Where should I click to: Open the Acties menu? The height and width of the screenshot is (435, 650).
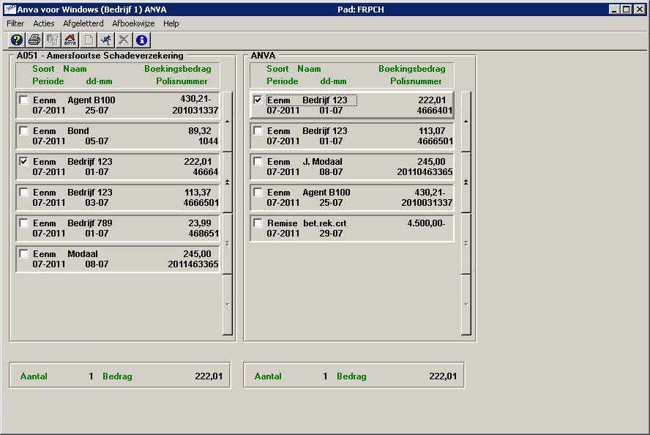[x=44, y=23]
